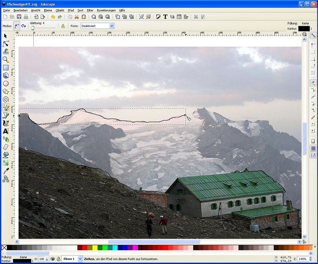Screen dimensions: 318x264
Task: Open the Pfad menu
Action: tap(70, 10)
